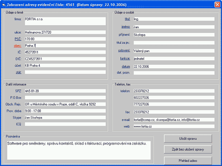Open the Přehled adres button
This screenshot has height=166, width=222.
(188, 160)
